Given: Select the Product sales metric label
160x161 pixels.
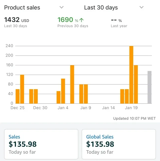Looking at the screenshot, I should pos(22,8).
